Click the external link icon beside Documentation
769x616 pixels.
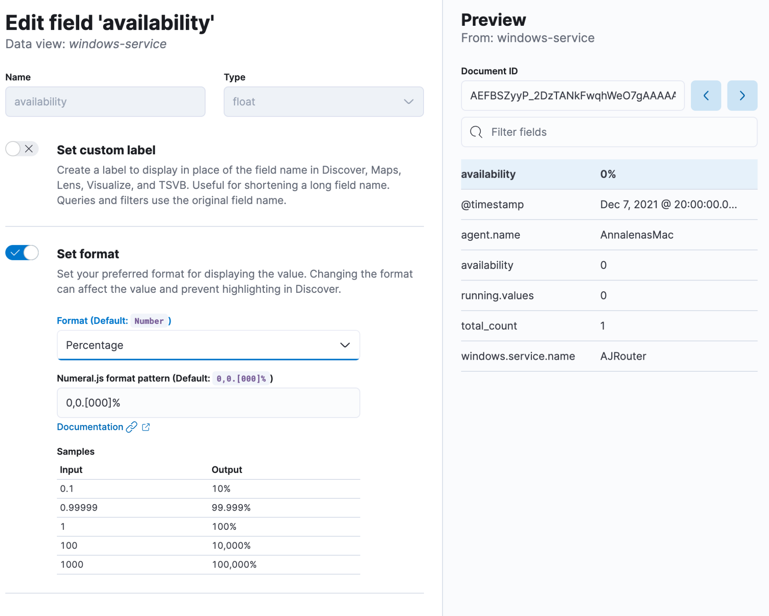pyautogui.click(x=146, y=427)
